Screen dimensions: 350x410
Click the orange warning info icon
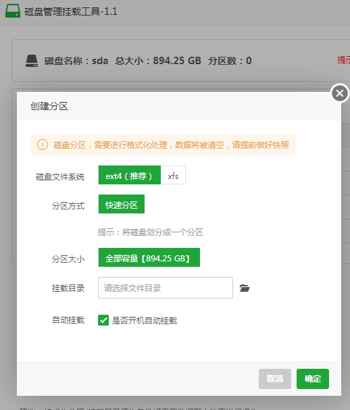click(43, 145)
